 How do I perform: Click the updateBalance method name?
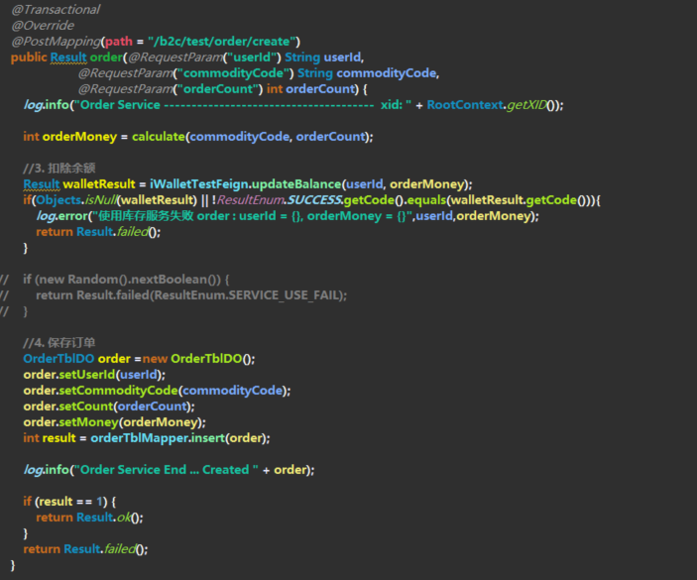[296, 184]
